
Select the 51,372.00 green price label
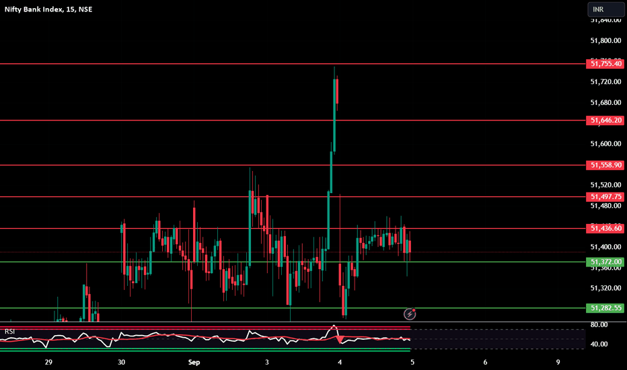pyautogui.click(x=605, y=262)
